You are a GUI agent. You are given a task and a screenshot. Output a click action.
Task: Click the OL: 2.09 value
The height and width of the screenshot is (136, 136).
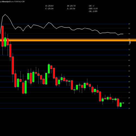pyautogui.click(x=93, y=11)
